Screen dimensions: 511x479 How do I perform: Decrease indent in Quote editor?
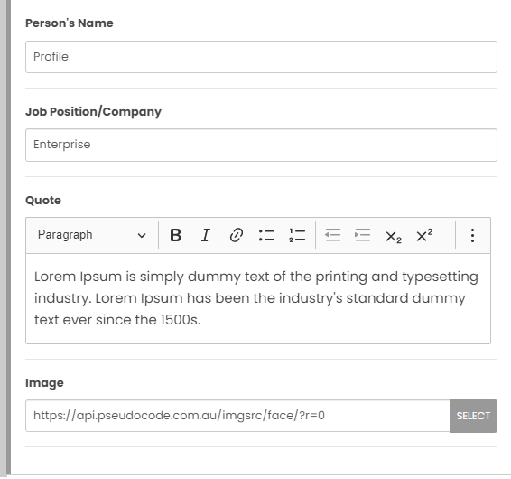tap(333, 235)
